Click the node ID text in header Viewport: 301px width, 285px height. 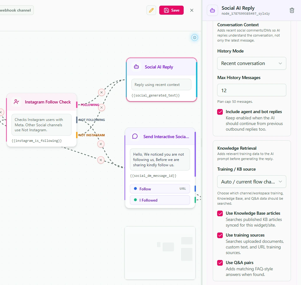246,13
